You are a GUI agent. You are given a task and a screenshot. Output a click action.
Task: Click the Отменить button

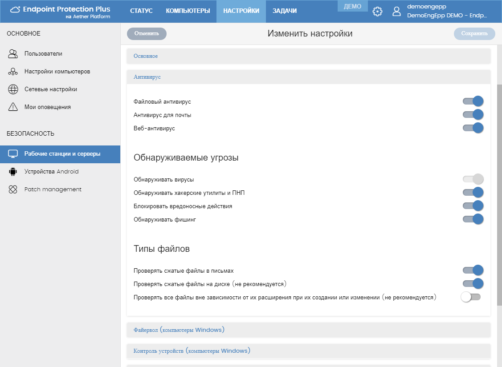click(x=147, y=33)
